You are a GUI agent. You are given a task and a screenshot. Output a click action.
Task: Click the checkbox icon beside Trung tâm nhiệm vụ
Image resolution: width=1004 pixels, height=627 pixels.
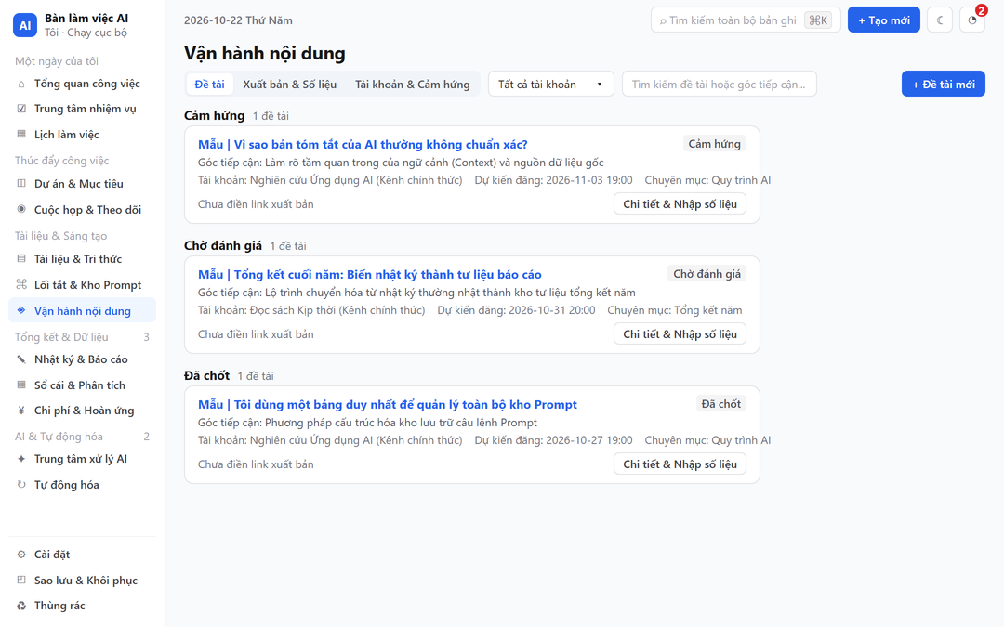click(21, 109)
